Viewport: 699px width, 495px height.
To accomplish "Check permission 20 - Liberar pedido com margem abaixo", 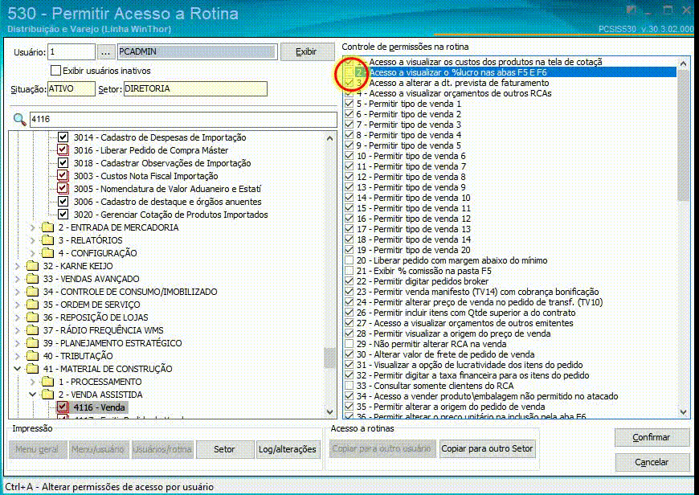I will pos(349,260).
